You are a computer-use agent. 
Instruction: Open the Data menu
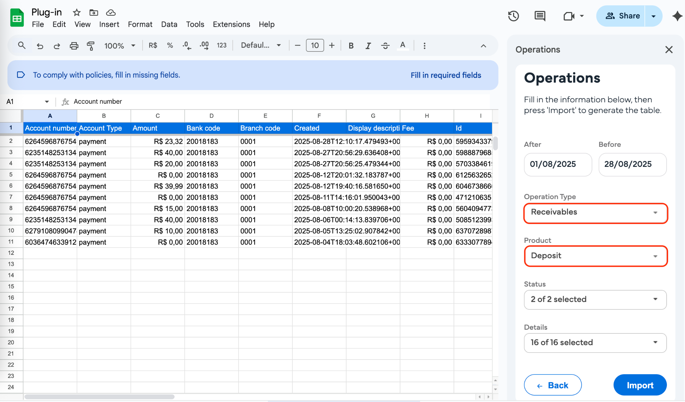pyautogui.click(x=169, y=24)
